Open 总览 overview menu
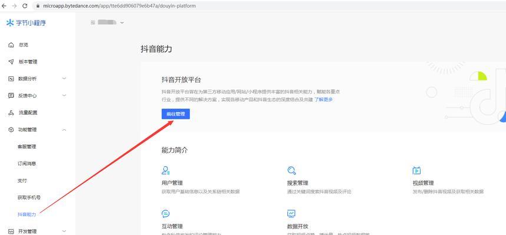This screenshot has height=235, width=506. 23,45
